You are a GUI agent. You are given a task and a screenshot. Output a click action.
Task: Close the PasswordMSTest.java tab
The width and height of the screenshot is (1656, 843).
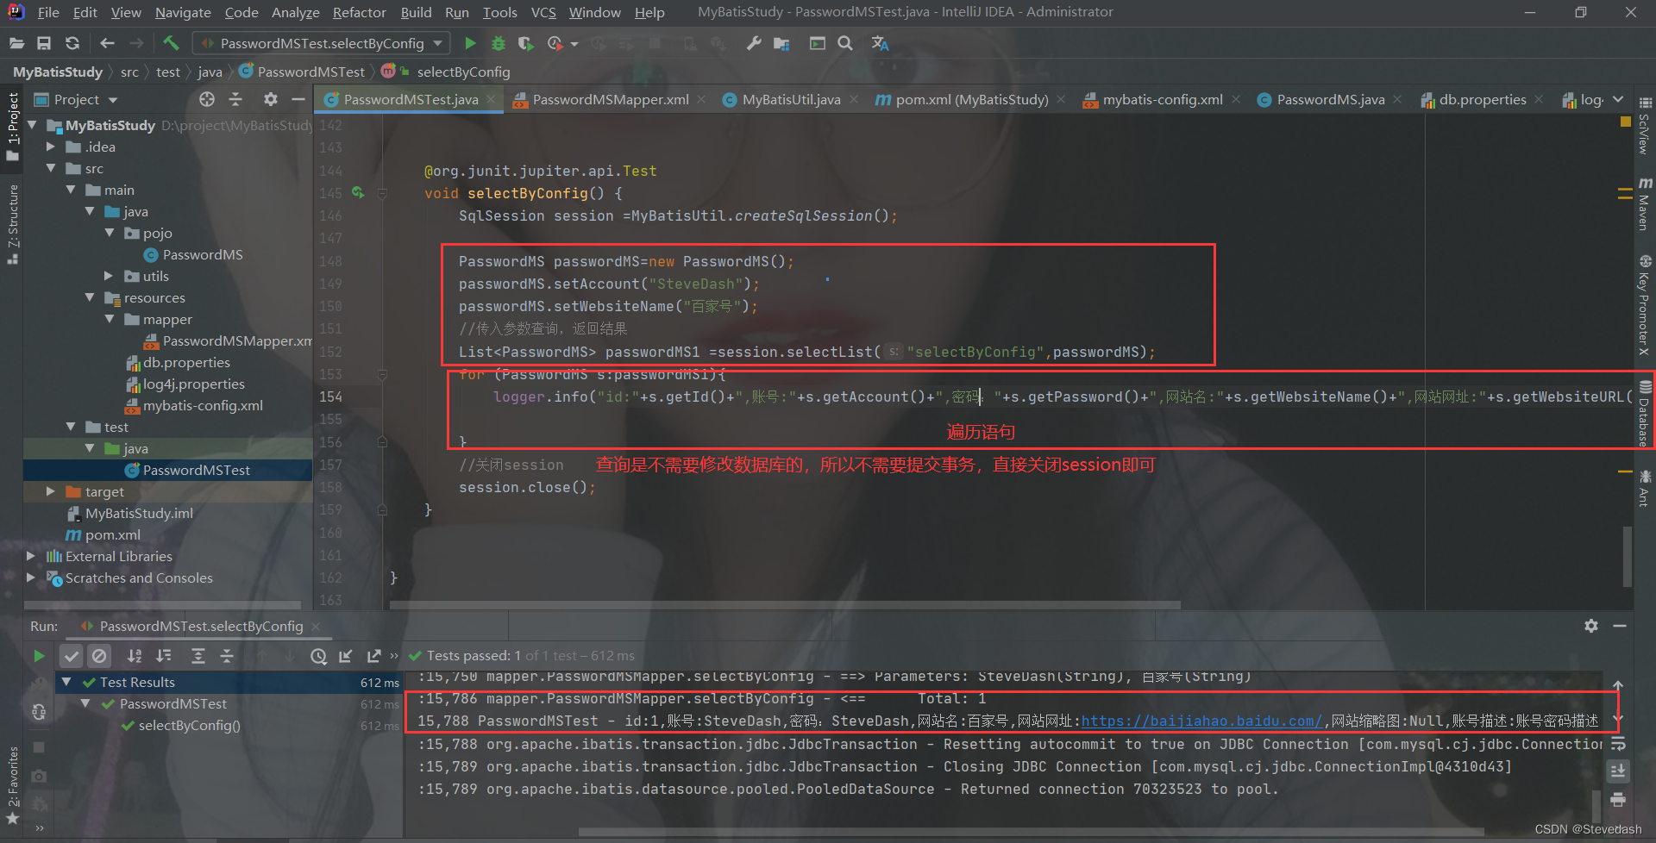click(x=492, y=100)
